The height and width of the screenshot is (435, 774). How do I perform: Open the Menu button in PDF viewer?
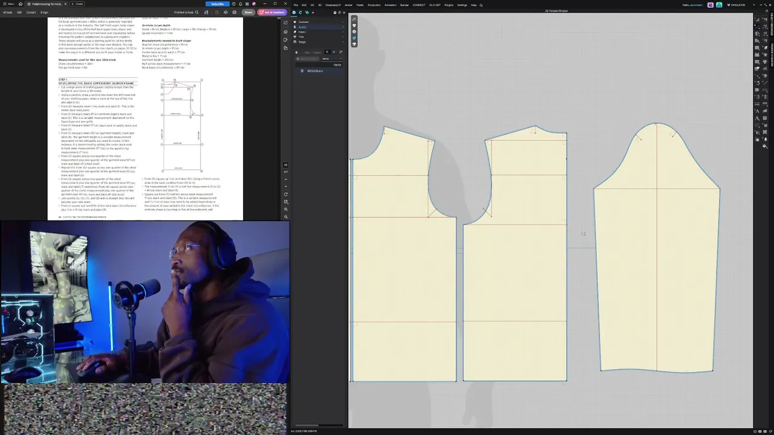click(x=8, y=4)
